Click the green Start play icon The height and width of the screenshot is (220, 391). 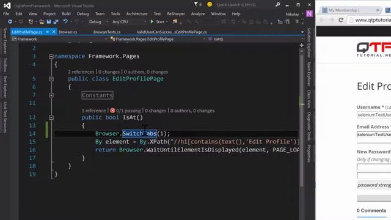(x=152, y=22)
